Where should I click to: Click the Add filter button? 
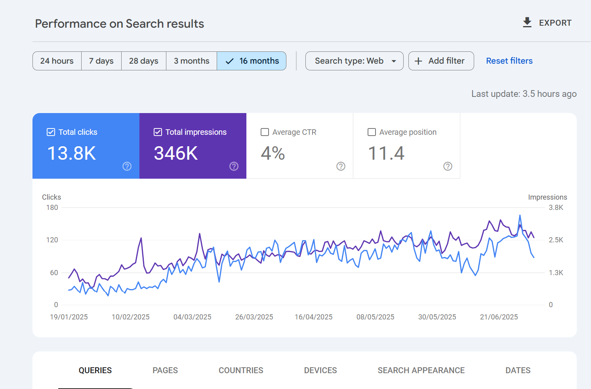[441, 61]
